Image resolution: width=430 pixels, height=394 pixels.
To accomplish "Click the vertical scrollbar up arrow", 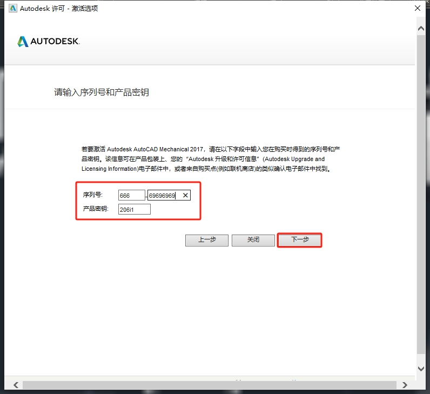I will (422, 27).
